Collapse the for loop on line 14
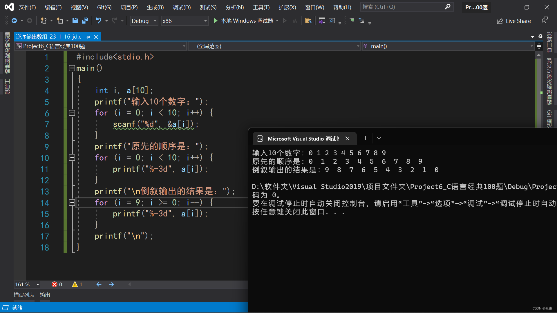 72,203
